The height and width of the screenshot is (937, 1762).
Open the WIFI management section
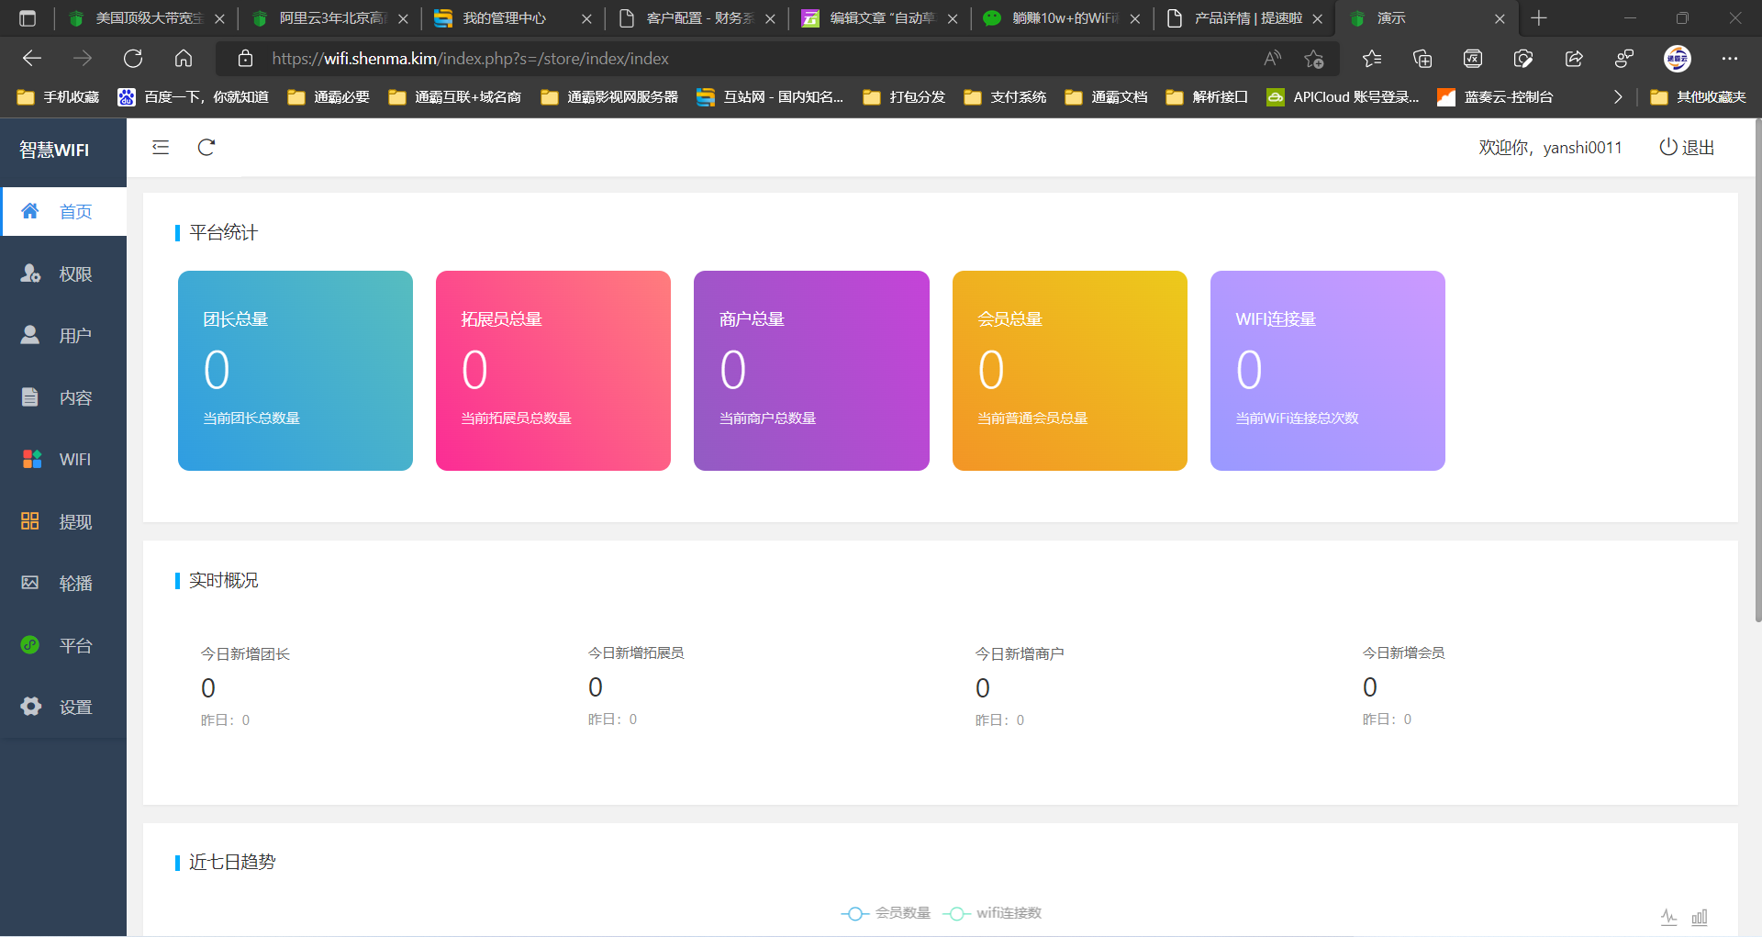[63, 459]
